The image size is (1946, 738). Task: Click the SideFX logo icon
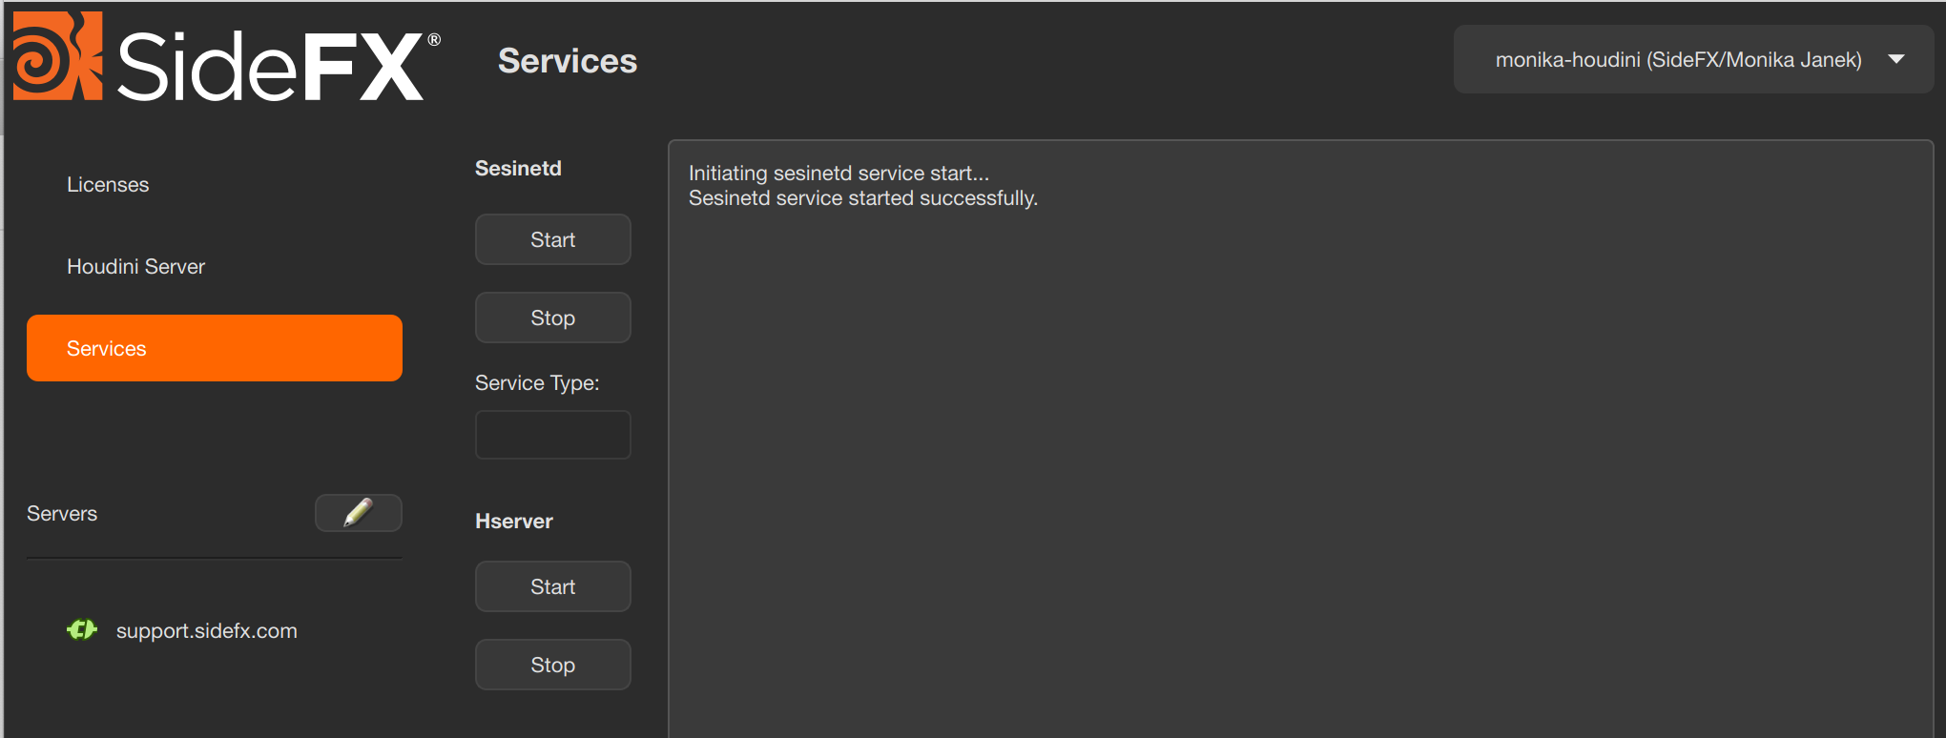coord(57,57)
